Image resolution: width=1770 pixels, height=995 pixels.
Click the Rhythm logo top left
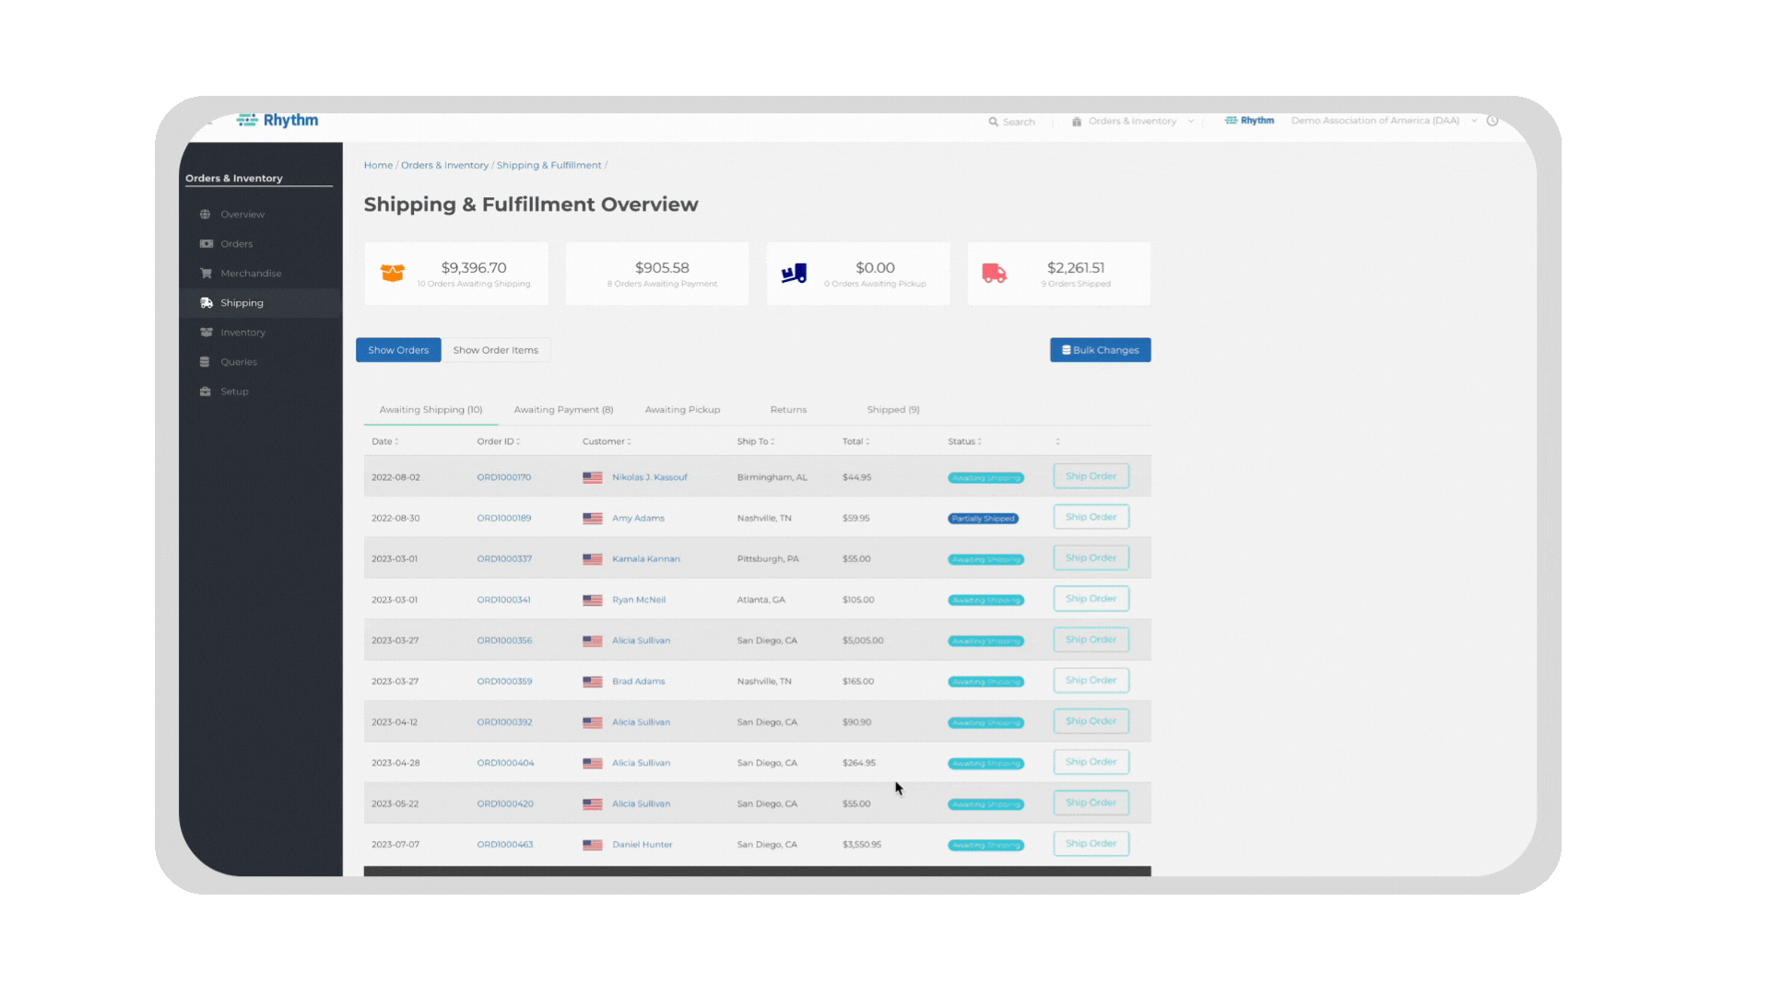point(277,121)
